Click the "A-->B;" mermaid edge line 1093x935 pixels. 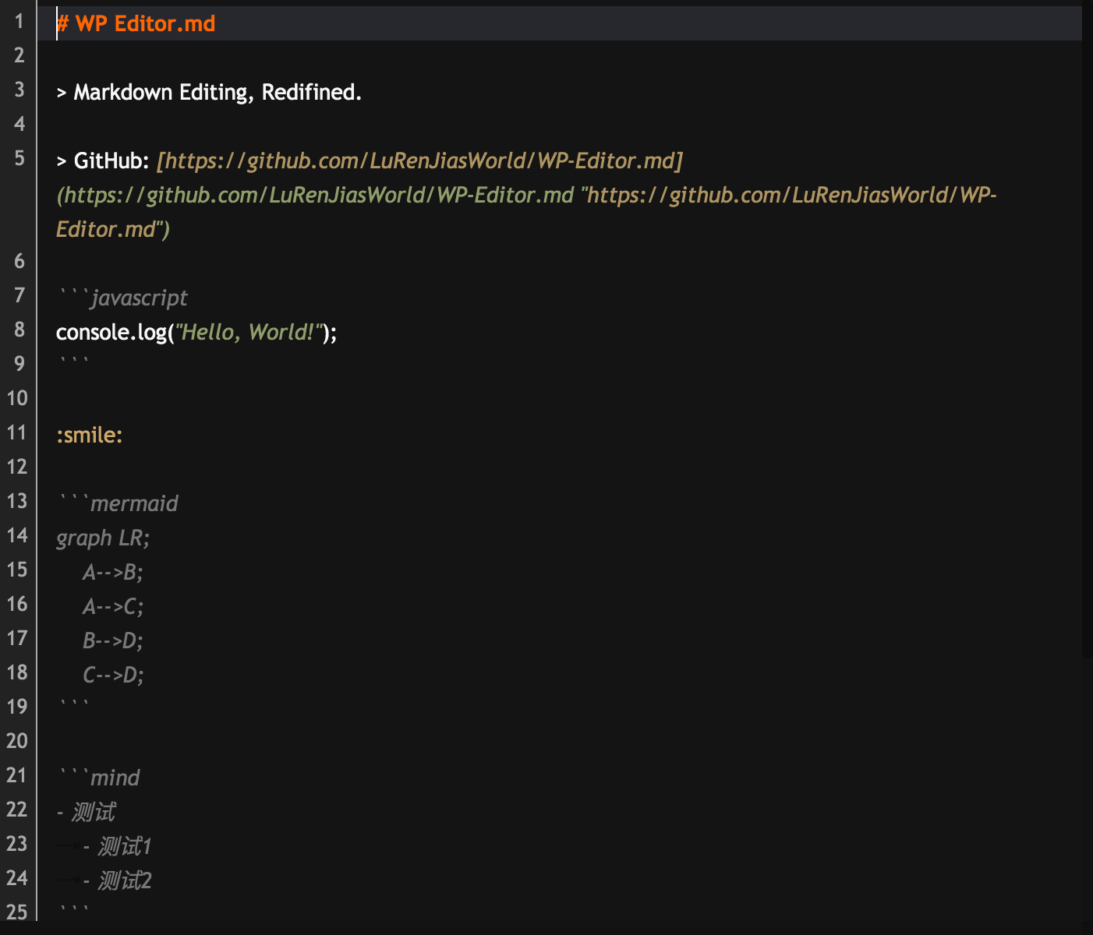113,572
